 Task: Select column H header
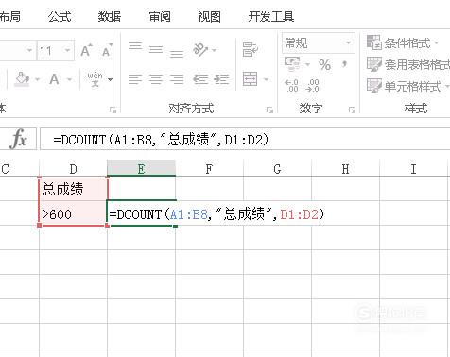pyautogui.click(x=345, y=169)
